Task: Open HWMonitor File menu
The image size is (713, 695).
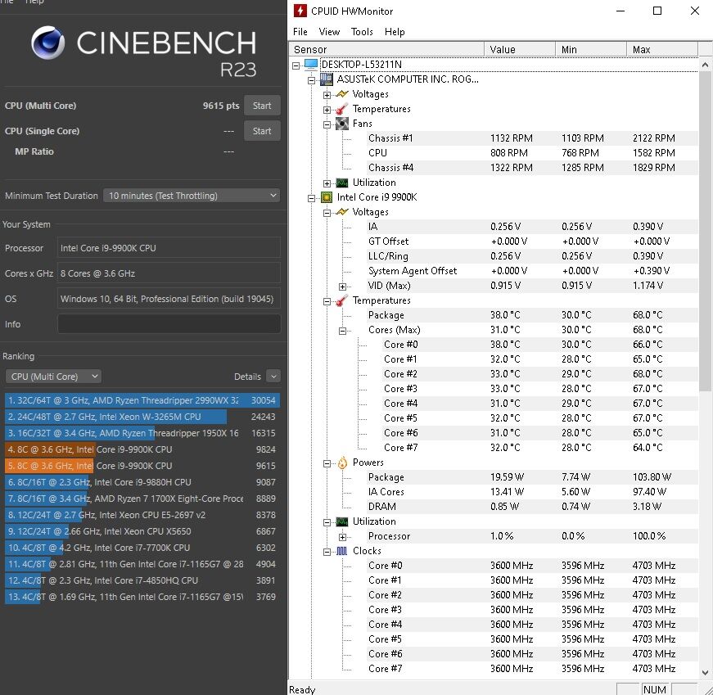Action: pos(300,32)
